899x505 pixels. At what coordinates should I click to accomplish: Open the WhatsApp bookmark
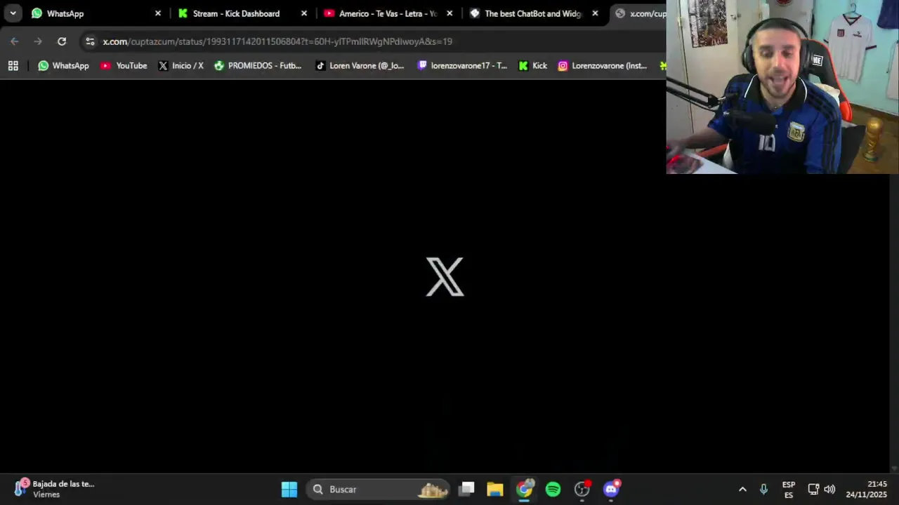(x=64, y=66)
